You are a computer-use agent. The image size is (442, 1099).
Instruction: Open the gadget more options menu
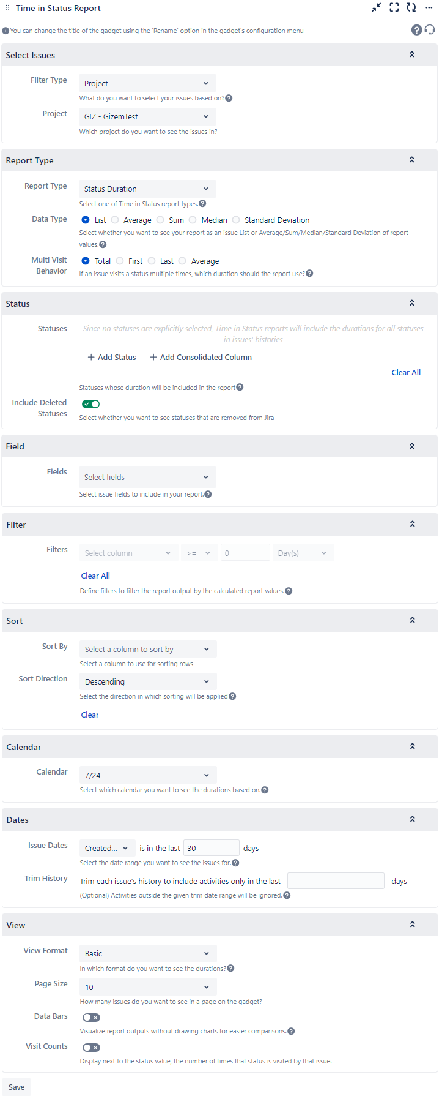point(429,7)
